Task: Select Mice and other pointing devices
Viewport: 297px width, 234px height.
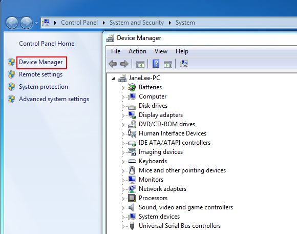Action: click(x=182, y=170)
